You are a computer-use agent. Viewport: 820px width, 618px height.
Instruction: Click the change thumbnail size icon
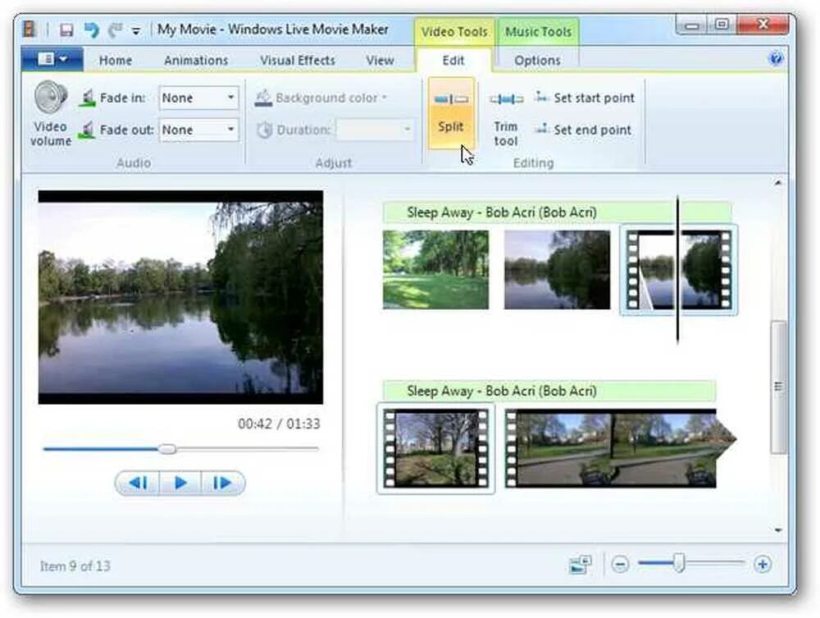580,565
